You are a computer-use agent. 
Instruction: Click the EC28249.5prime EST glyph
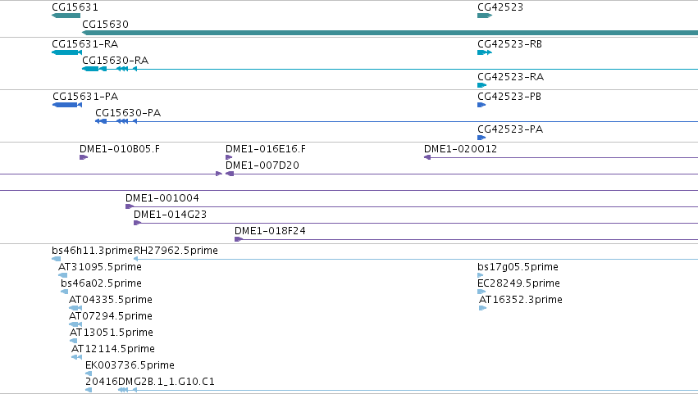click(x=481, y=292)
